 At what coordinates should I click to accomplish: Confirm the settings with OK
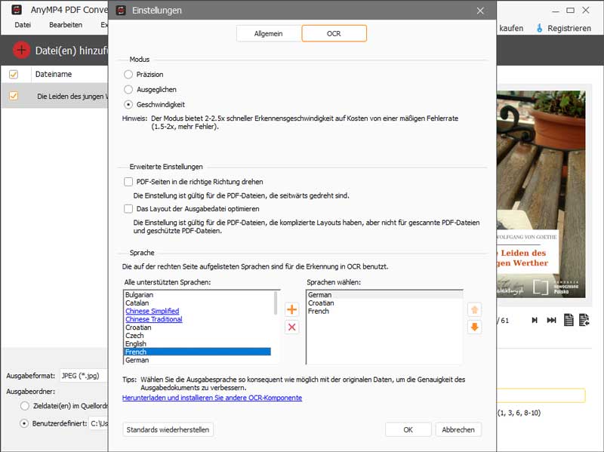tap(408, 429)
